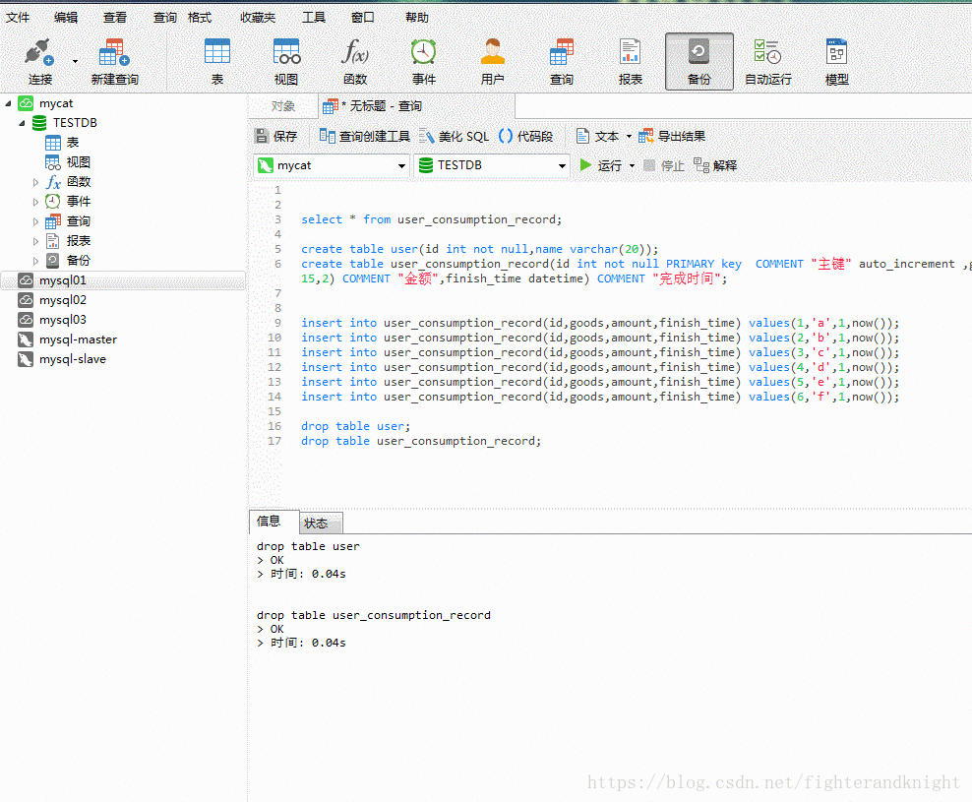
Task: Open the 文件 menu
Action: 18,18
